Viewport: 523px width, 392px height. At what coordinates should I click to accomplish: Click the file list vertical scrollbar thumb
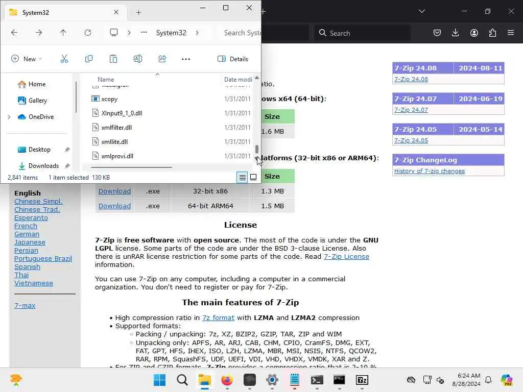(257, 149)
